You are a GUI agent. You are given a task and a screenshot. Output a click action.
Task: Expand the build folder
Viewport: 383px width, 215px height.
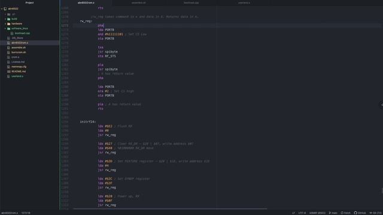(5, 19)
